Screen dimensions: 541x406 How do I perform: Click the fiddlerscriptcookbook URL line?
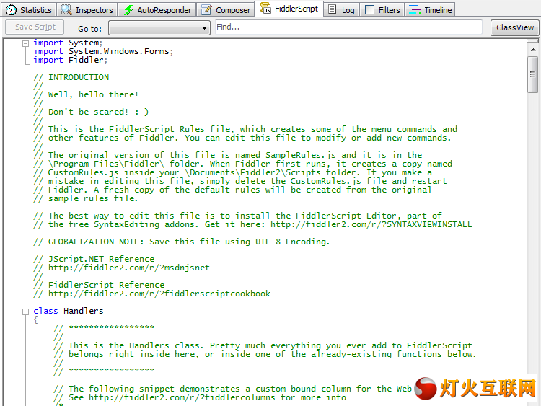click(159, 294)
